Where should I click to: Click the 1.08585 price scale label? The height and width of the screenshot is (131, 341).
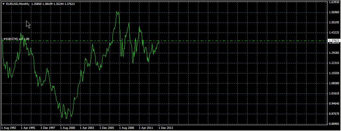(x=334, y=83)
